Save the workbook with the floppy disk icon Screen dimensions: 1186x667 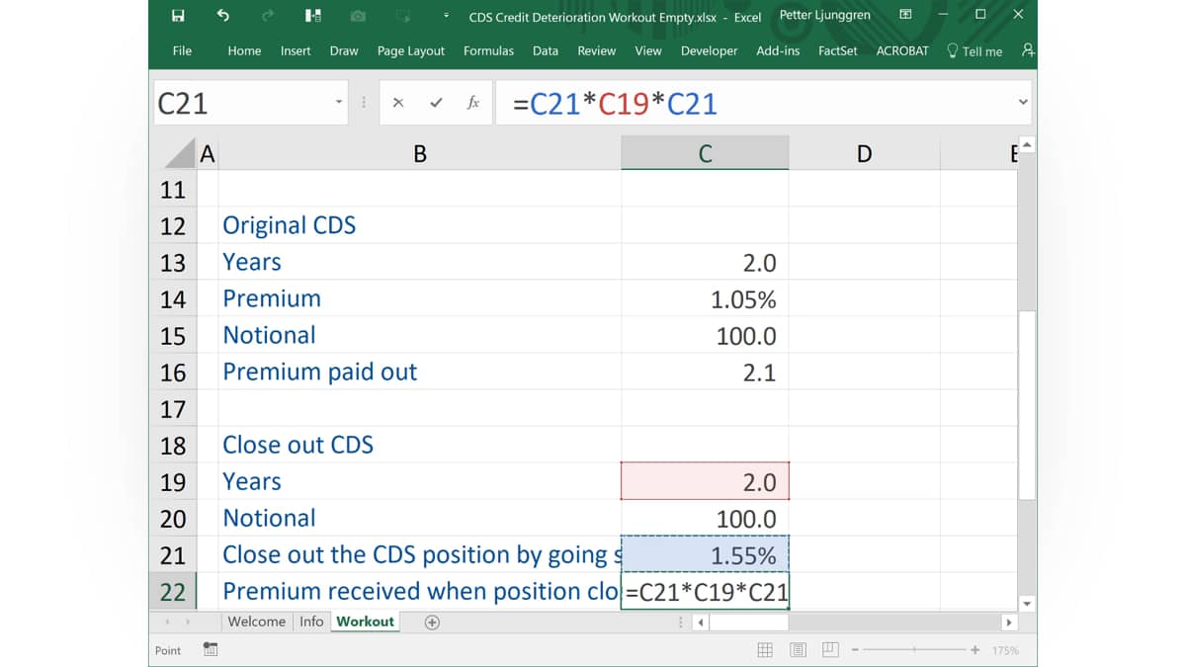pyautogui.click(x=178, y=15)
